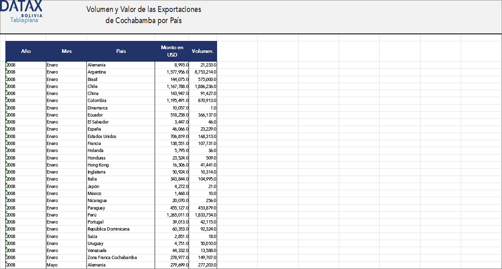Select the Perú country cell

[x=121, y=215]
